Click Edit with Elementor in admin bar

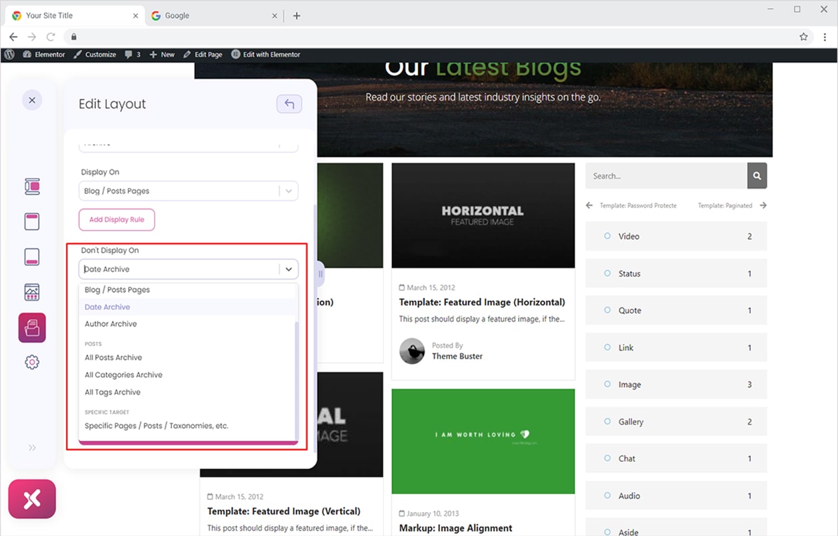266,55
